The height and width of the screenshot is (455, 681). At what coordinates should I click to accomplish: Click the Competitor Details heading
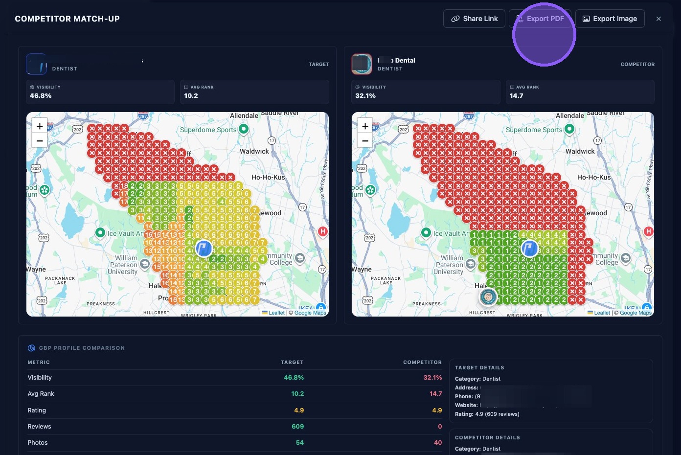coord(487,438)
